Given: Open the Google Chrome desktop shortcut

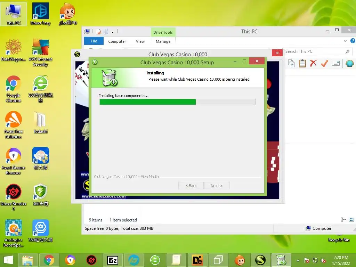Looking at the screenshot, I should click(x=14, y=89).
